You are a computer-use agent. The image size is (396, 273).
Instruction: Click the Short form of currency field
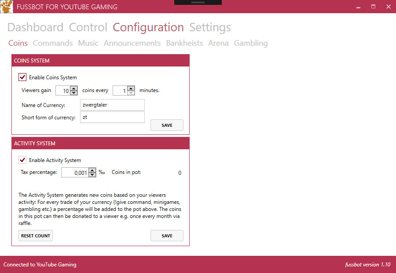[112, 117]
